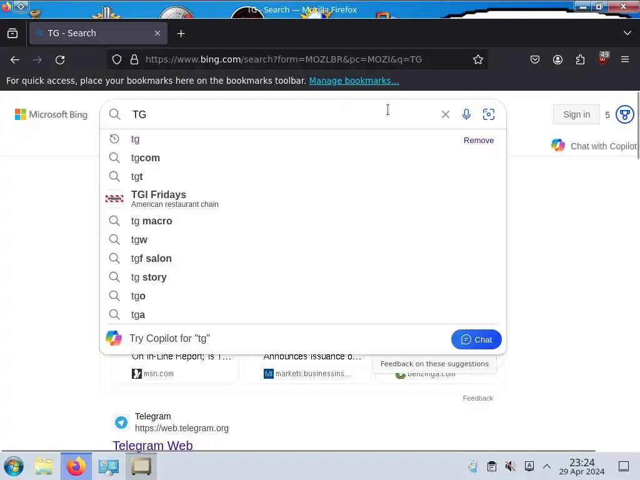
Task: Click the search magnifier in Bing box
Action: click(115, 114)
